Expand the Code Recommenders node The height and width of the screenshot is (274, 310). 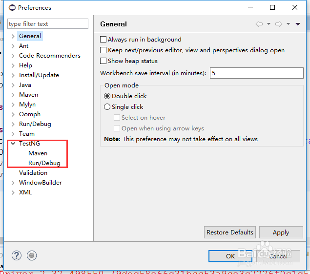tap(13, 56)
